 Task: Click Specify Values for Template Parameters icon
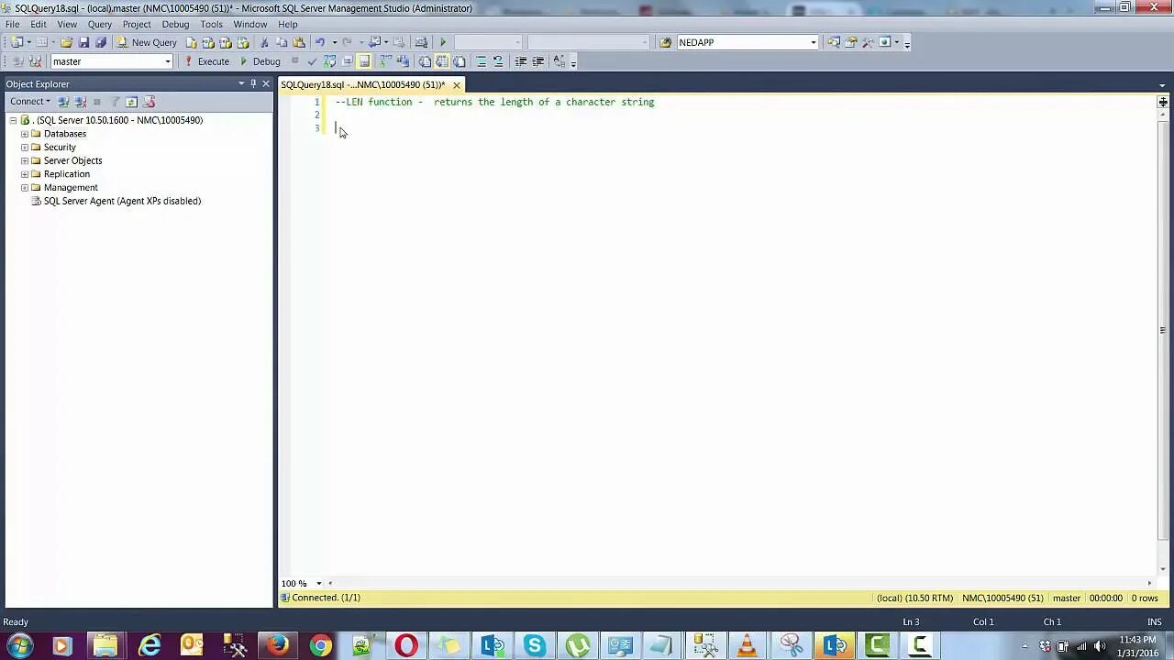coord(559,61)
